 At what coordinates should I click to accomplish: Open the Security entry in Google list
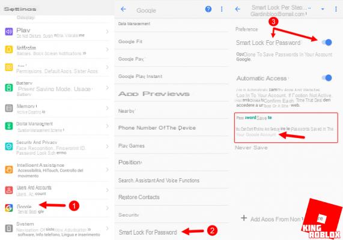pos(172,215)
